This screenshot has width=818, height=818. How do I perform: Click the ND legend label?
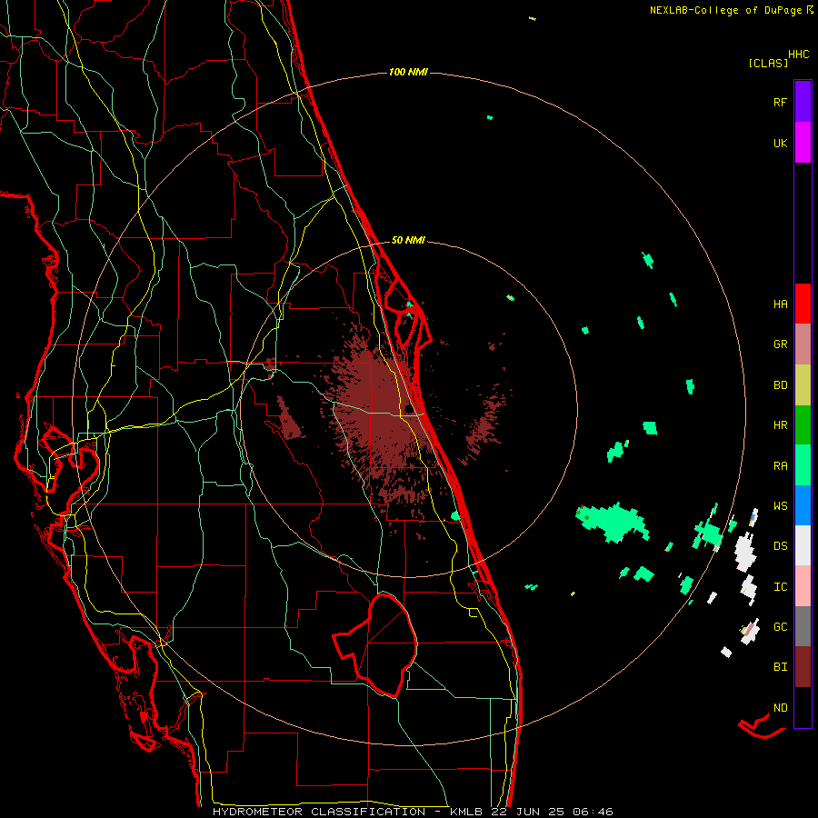click(780, 708)
